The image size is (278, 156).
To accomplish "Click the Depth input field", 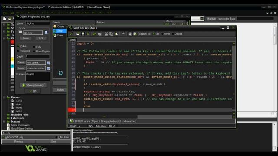I will tap(37, 56).
